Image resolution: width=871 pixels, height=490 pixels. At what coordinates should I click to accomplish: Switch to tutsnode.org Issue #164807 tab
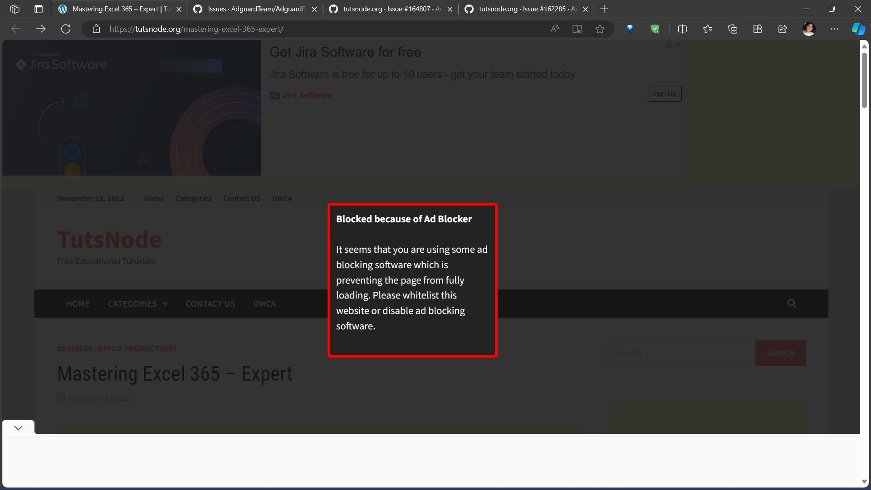pos(391,9)
